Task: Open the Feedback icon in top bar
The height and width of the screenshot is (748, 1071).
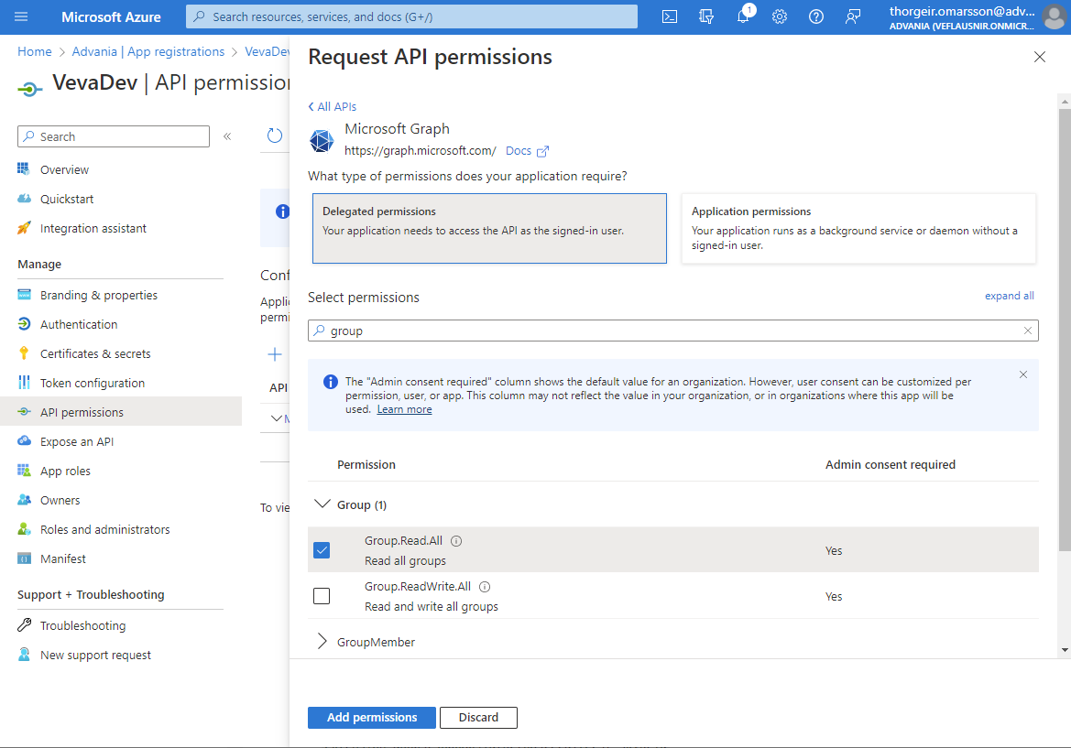Action: point(852,16)
